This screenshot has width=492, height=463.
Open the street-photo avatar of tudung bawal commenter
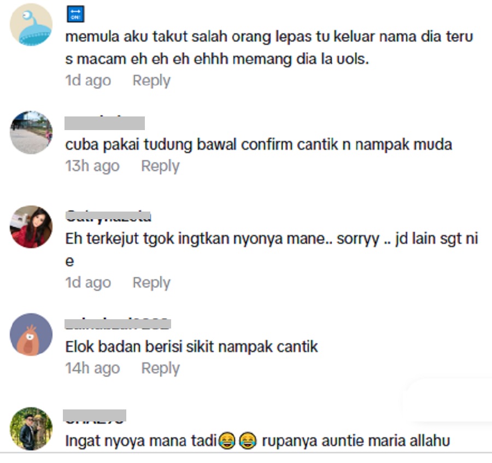(x=31, y=132)
